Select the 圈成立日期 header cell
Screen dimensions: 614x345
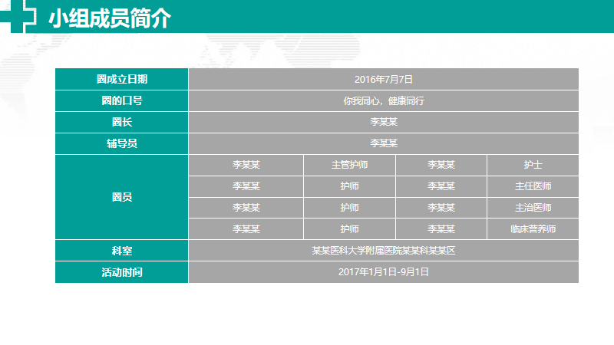pyautogui.click(x=122, y=79)
